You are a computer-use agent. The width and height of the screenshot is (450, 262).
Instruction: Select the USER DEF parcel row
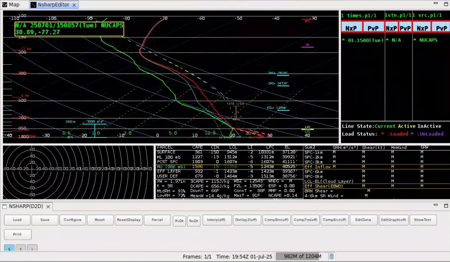[x=229, y=176]
